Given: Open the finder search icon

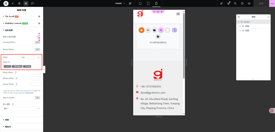Looking at the screenshot, I should pyautogui.click(x=235, y=3).
